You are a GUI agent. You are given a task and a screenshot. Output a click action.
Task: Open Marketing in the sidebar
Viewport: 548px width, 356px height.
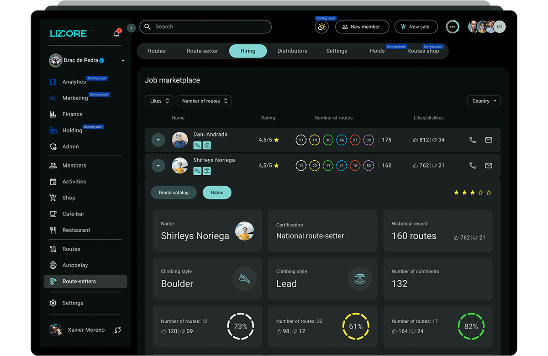tap(75, 98)
